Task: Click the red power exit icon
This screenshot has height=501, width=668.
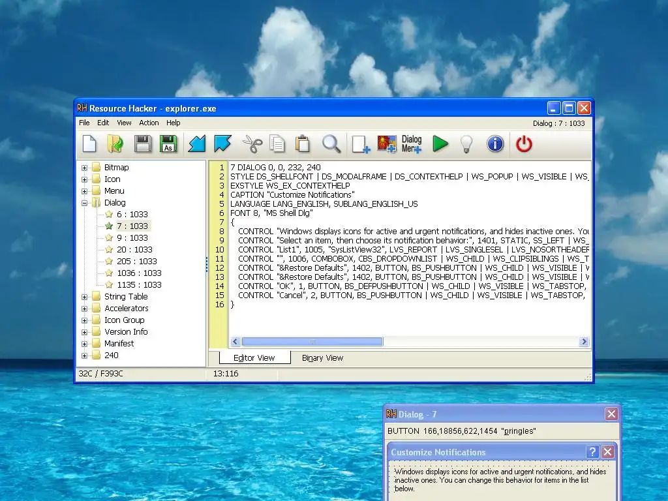Action: pyautogui.click(x=524, y=144)
